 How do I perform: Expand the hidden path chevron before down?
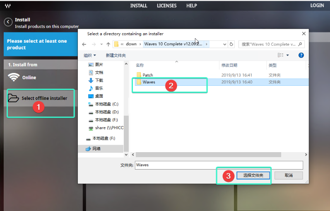coord(122,44)
